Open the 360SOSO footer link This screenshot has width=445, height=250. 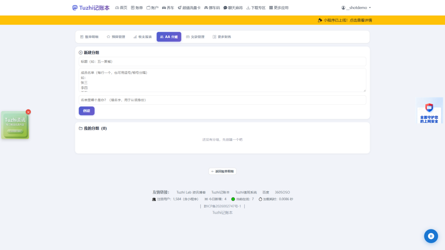[282, 192]
